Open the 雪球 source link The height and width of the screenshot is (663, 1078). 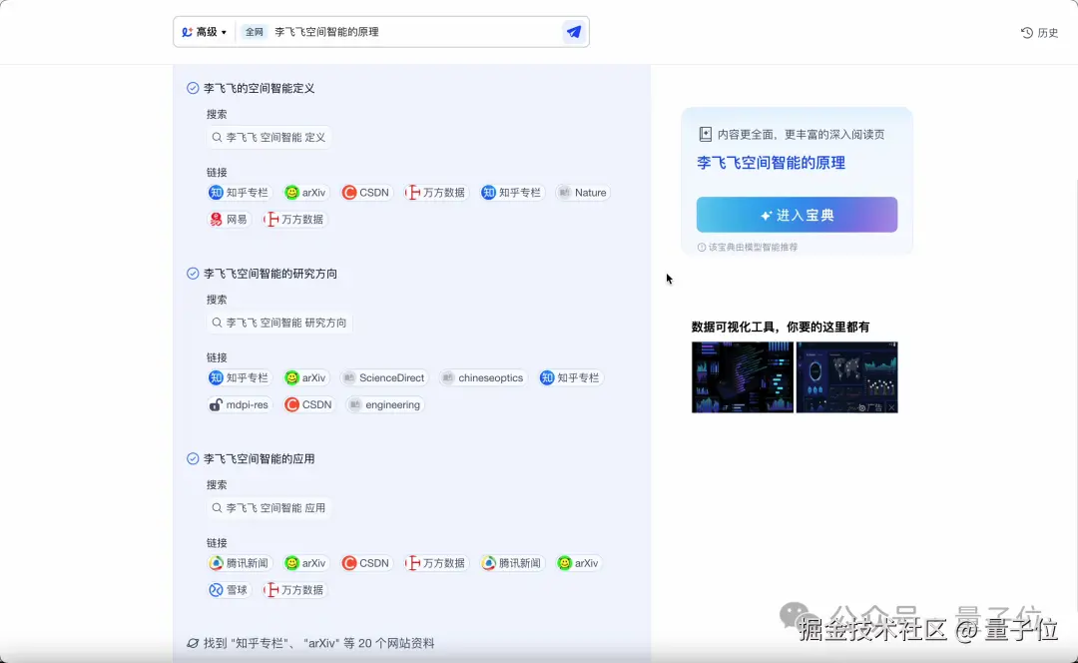pos(229,590)
